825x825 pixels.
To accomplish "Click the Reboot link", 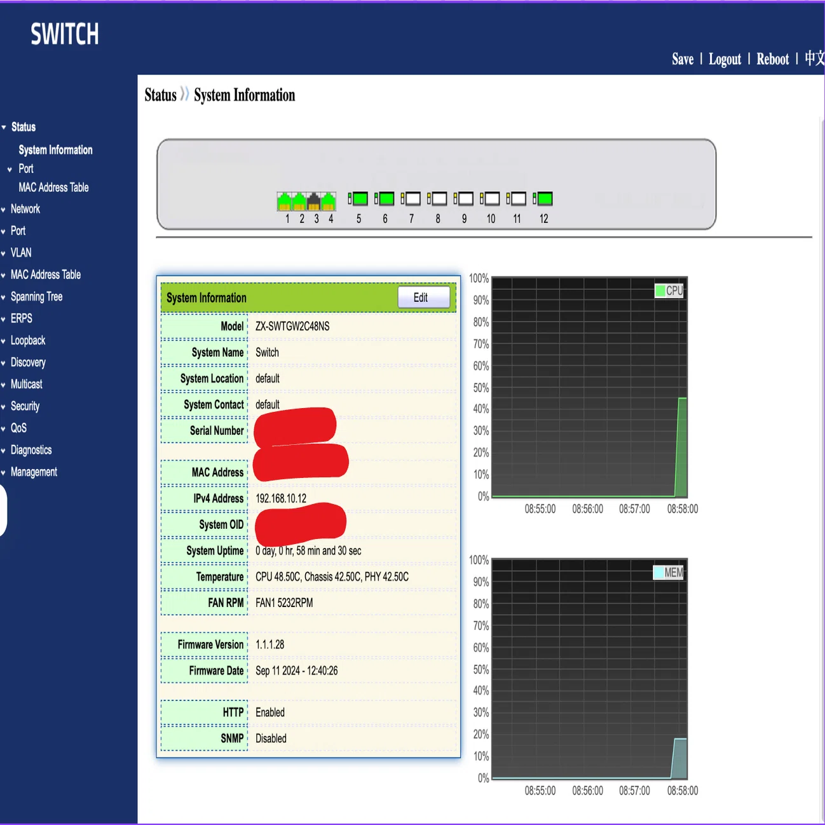I will [772, 59].
